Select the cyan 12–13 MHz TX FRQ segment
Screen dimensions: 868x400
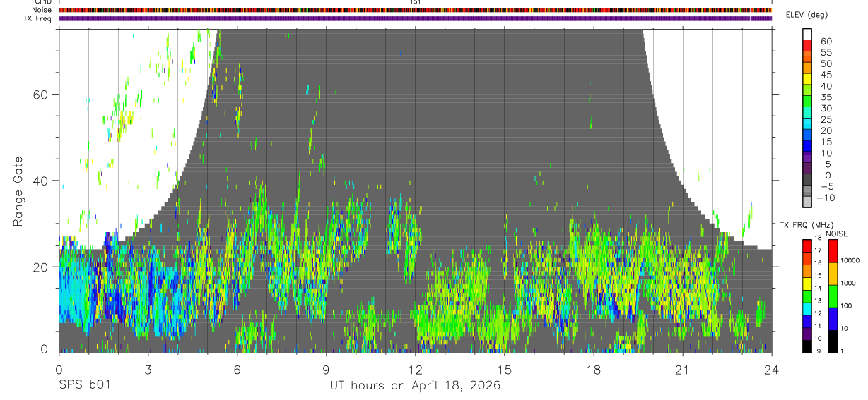[x=807, y=308]
